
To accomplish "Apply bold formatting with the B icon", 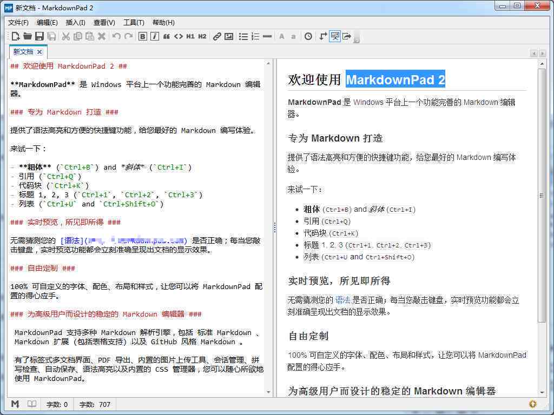I will coord(142,36).
